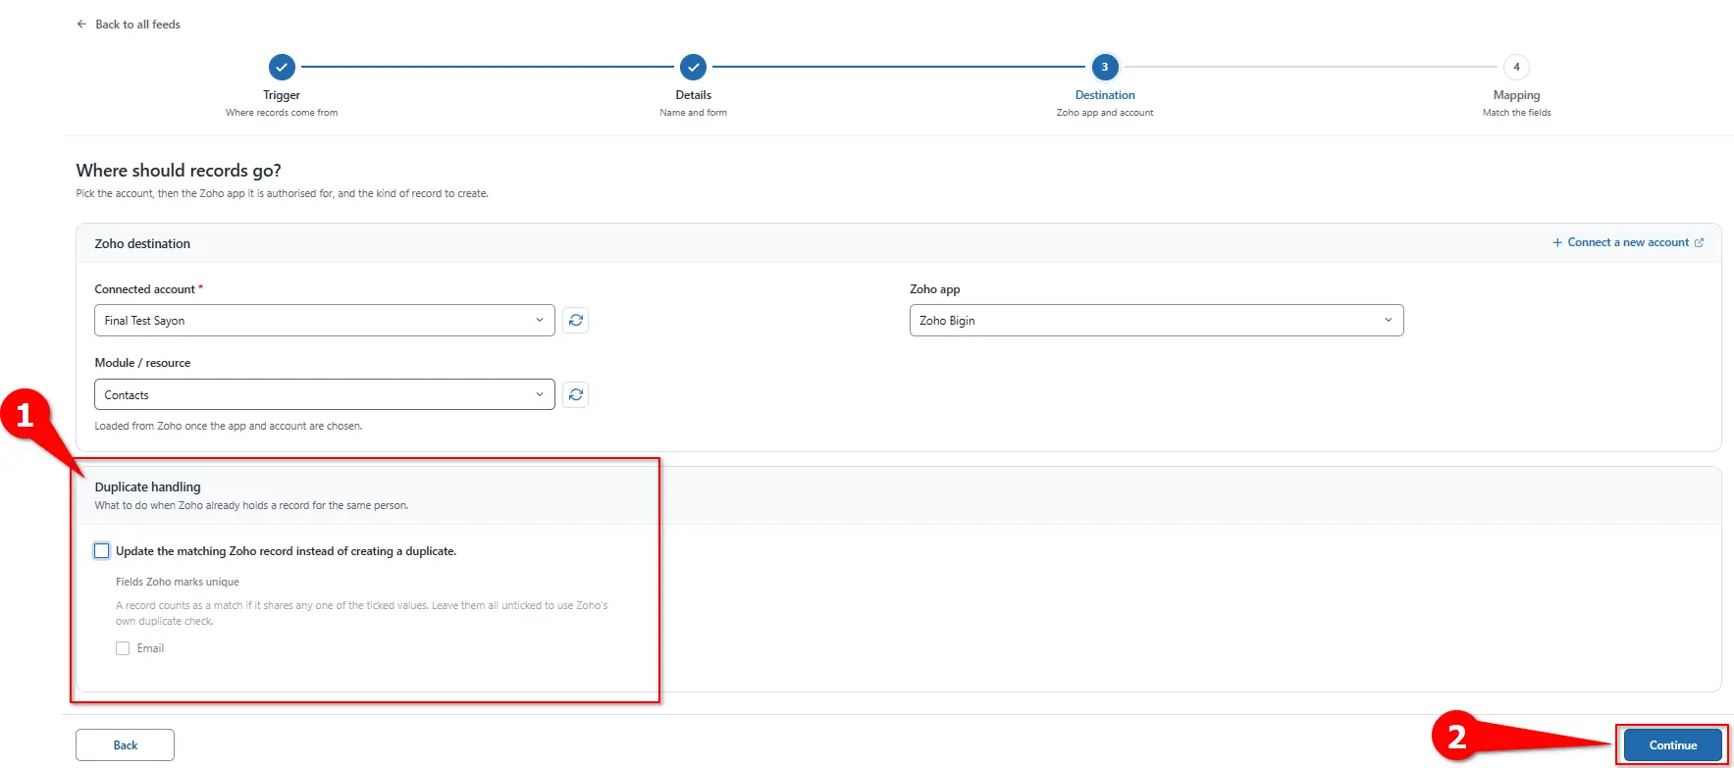1734x768 pixels.
Task: Click the Continue button
Action: pyautogui.click(x=1673, y=745)
